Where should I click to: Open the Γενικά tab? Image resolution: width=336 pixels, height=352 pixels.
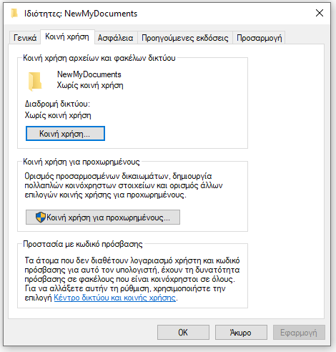25,38
